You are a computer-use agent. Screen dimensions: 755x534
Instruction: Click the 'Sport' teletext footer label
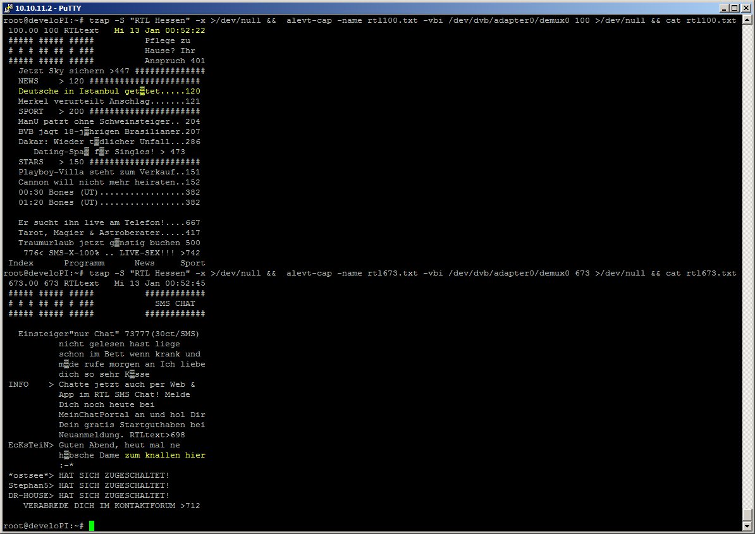tap(193, 263)
